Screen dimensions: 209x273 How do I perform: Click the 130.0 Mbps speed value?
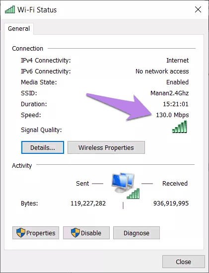[172, 115]
